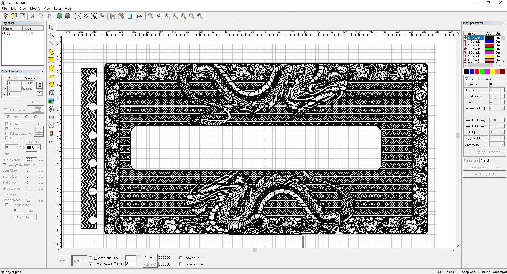Click the zoom-in plus magnifier icon

click(x=167, y=16)
